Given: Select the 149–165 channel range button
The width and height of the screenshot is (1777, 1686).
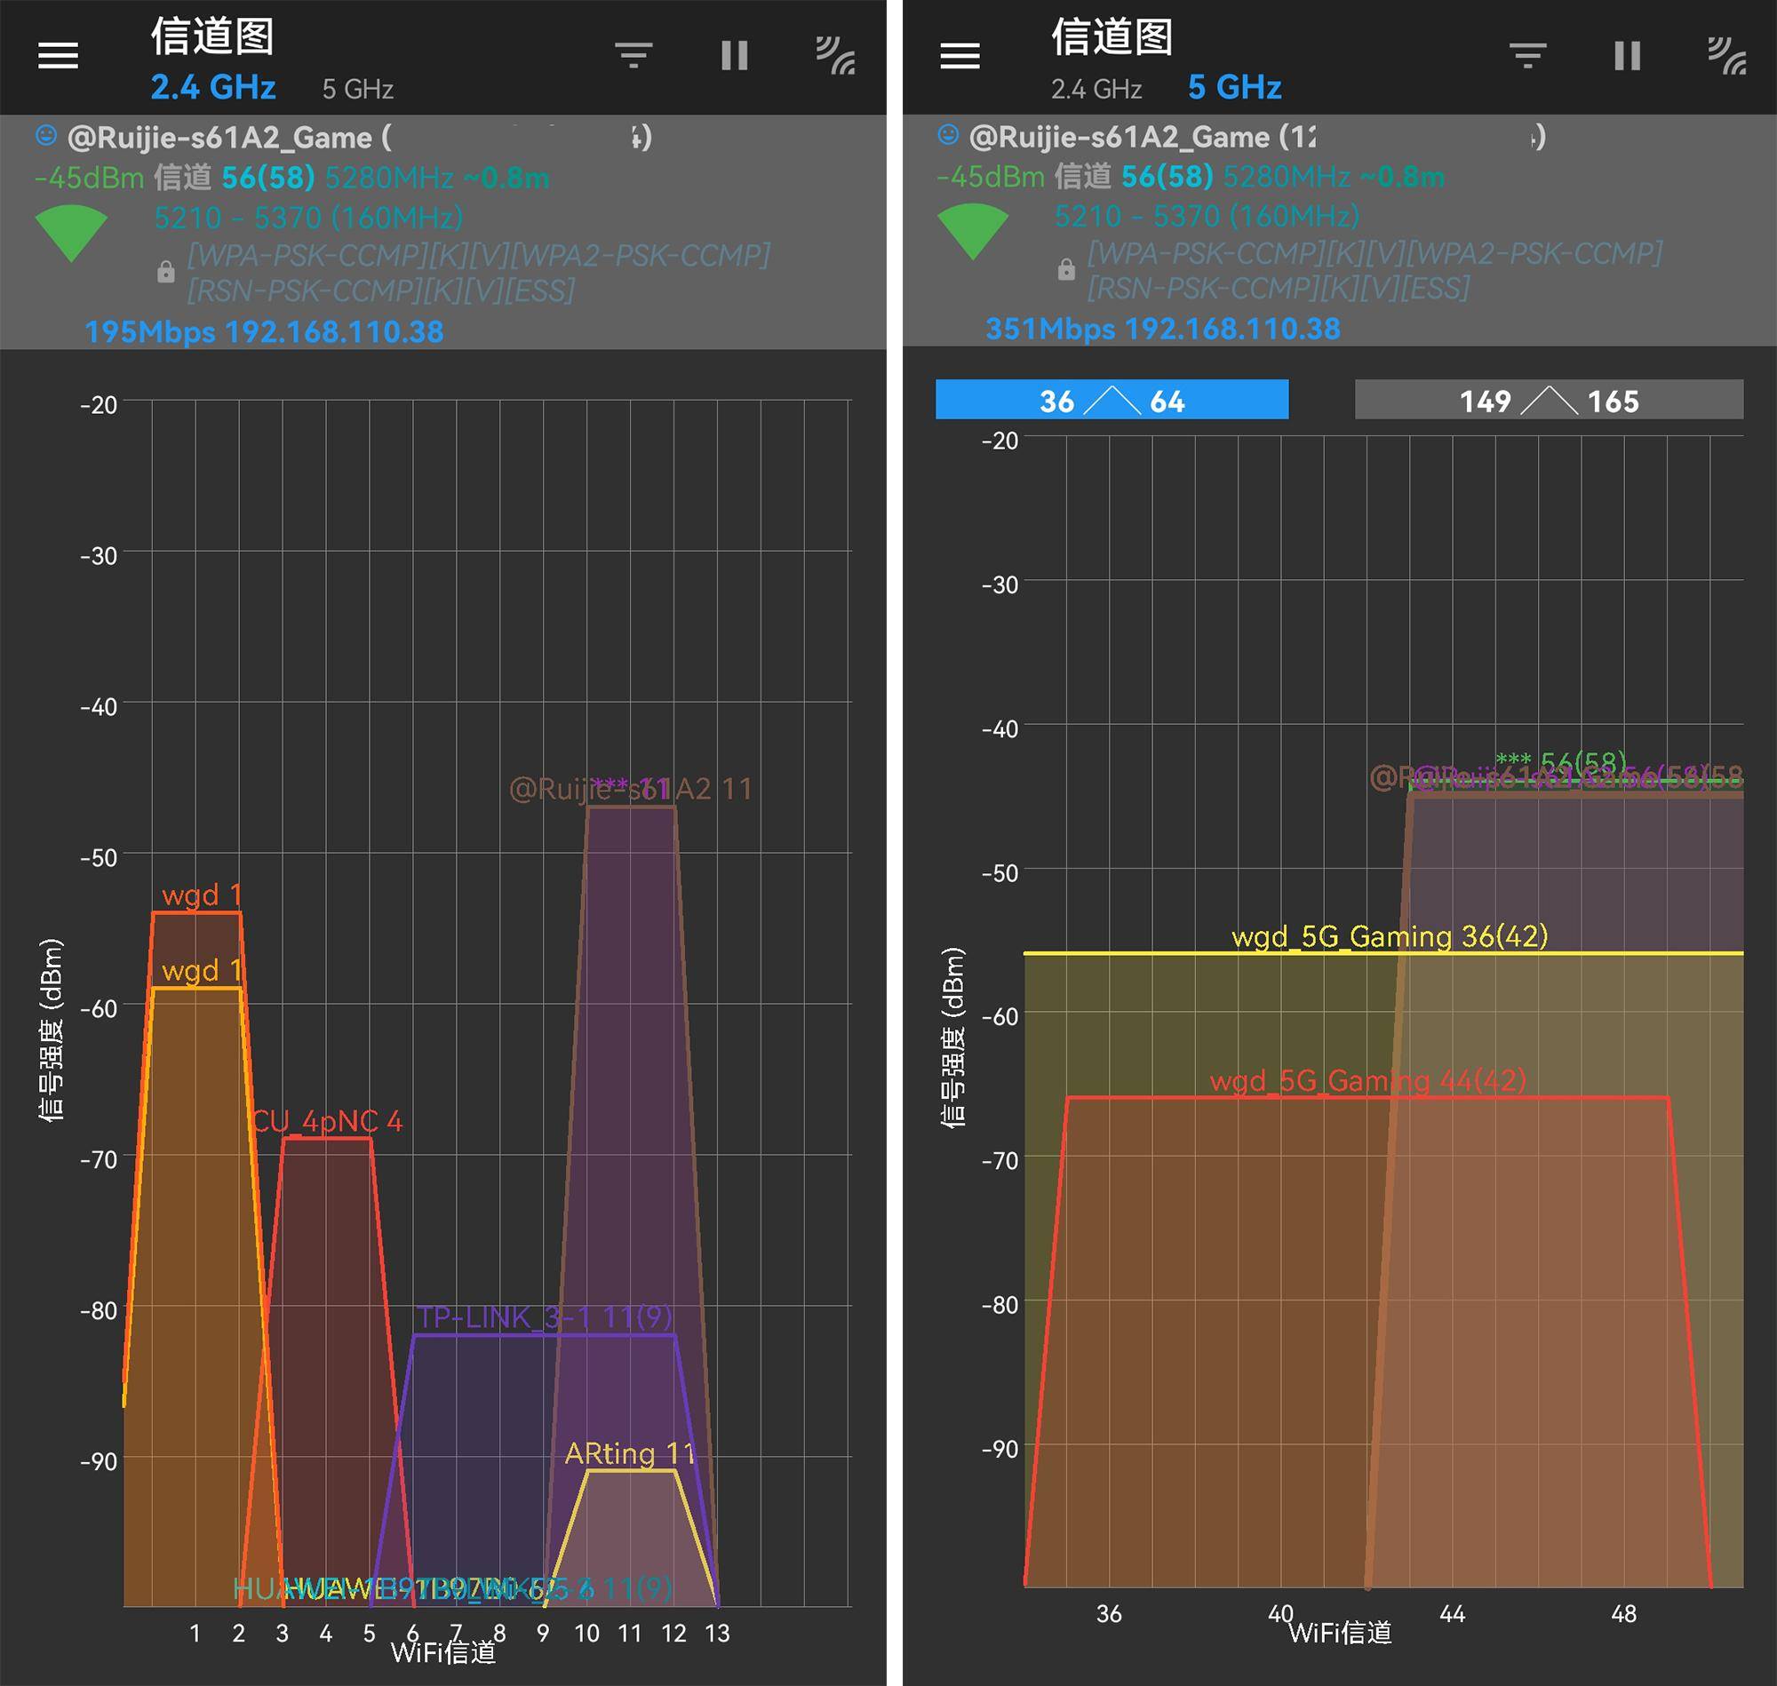Looking at the screenshot, I should (1549, 400).
